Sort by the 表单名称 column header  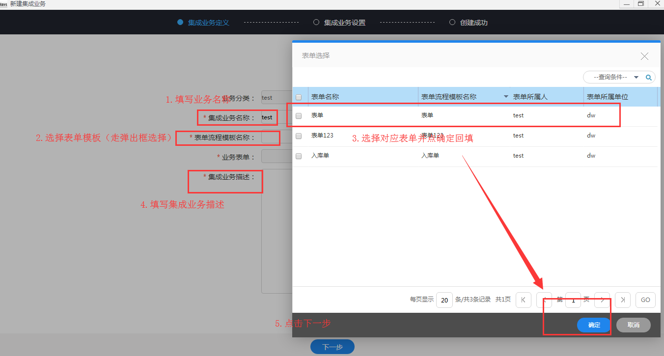click(x=325, y=97)
